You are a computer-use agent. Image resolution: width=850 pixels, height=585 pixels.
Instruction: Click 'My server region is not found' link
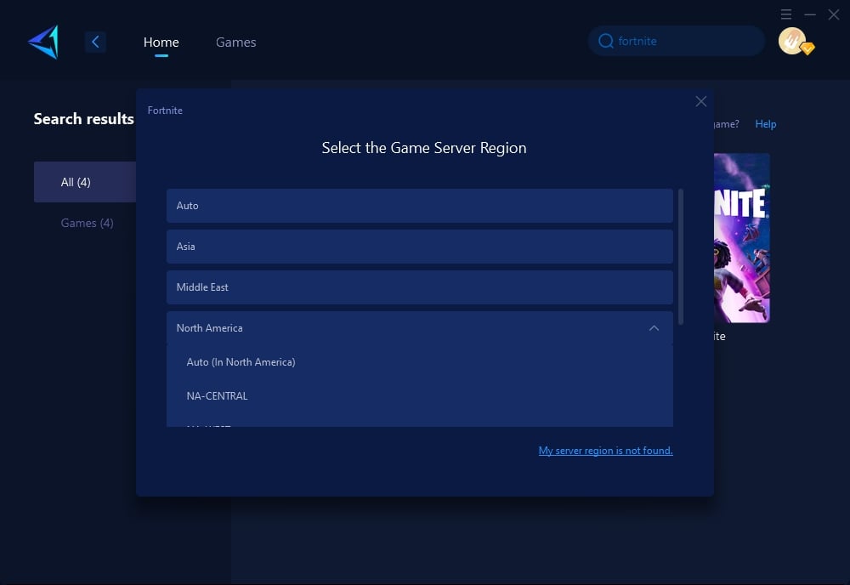click(x=605, y=451)
